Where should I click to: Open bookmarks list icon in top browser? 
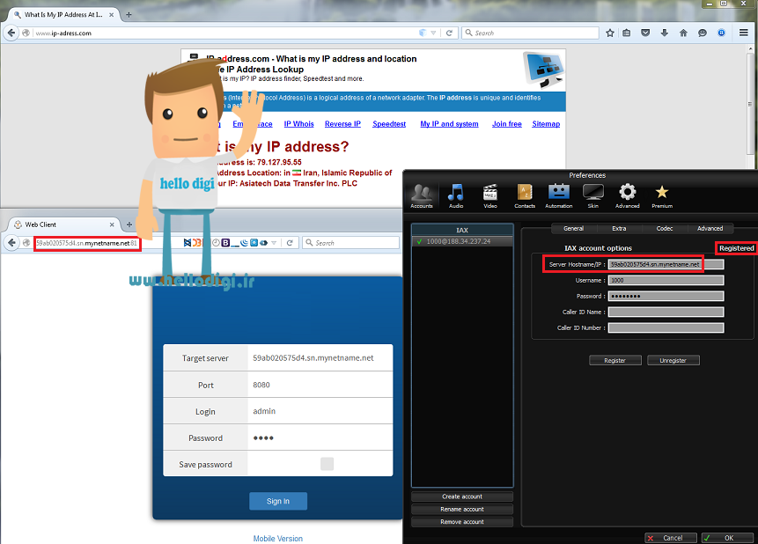click(627, 33)
